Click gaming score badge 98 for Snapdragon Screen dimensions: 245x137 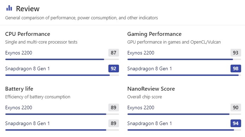click(x=235, y=68)
